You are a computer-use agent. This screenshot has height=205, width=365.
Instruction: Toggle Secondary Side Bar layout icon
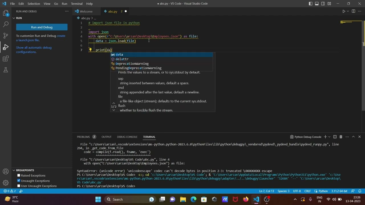point(323,4)
